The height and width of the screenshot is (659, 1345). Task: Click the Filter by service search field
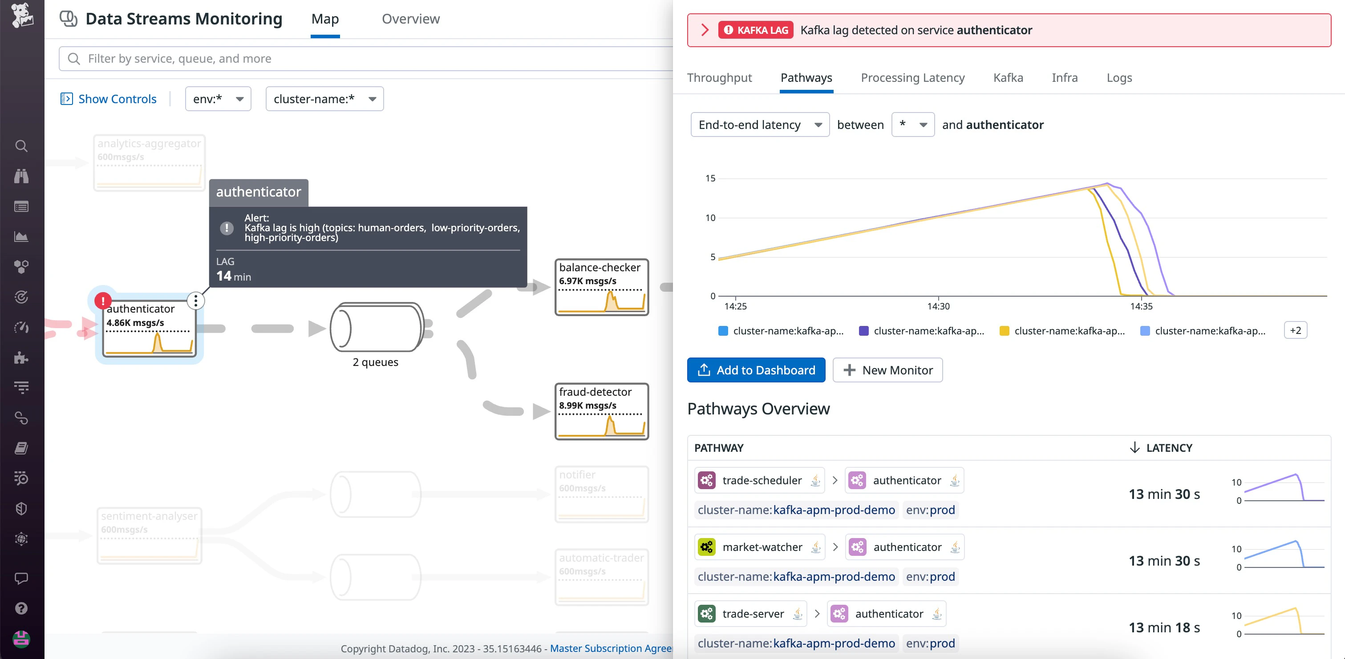(365, 58)
